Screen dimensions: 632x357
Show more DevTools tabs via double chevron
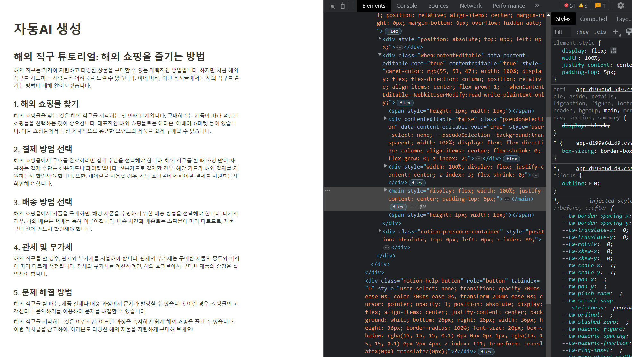pos(537,6)
